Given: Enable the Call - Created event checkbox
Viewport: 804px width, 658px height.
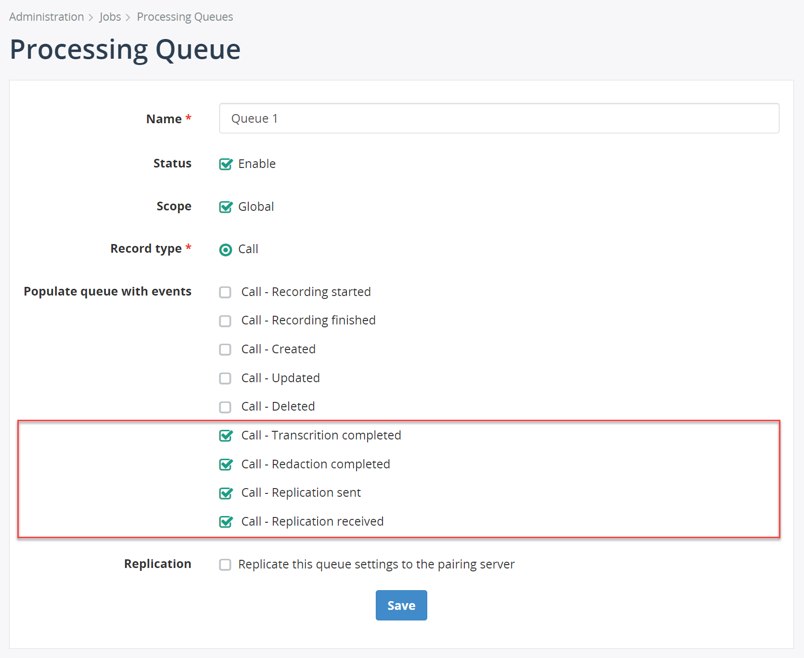Looking at the screenshot, I should (x=225, y=349).
